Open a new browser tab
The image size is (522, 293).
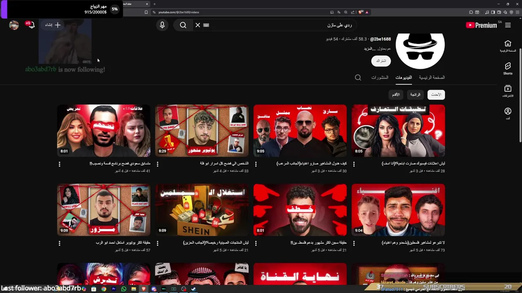[x=155, y=4]
